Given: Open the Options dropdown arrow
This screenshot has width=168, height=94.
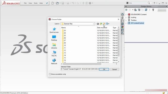Looking at the screenshot, I should coord(93,3).
